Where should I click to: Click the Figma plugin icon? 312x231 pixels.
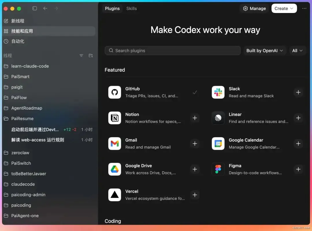(x=218, y=169)
